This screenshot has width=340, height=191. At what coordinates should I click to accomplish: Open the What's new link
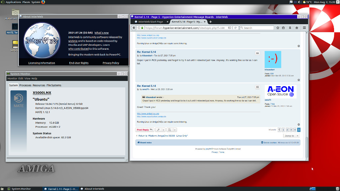pyautogui.click(x=102, y=33)
